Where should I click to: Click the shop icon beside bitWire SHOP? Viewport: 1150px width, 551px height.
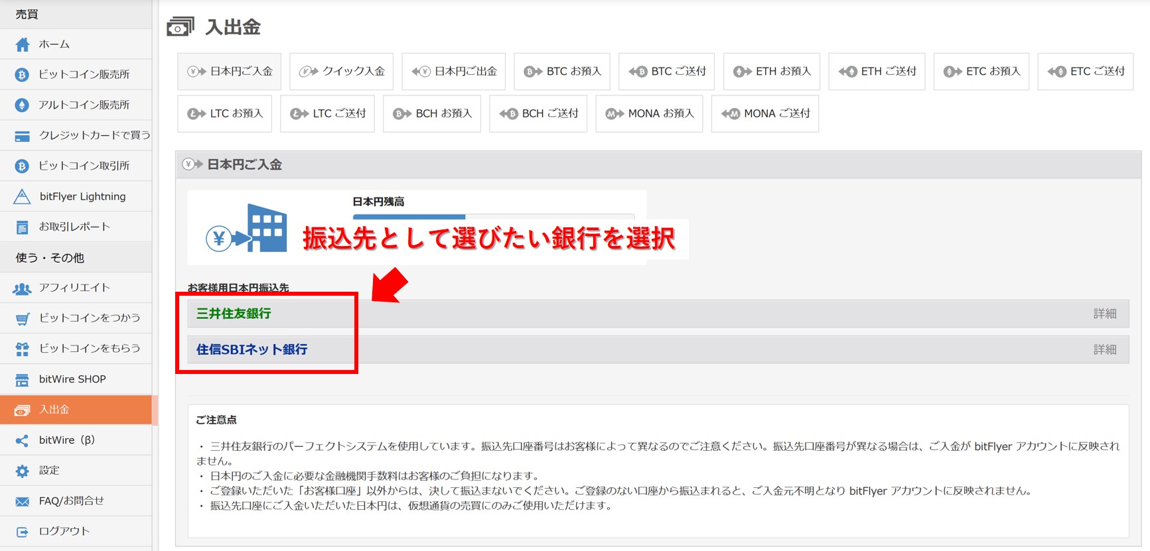point(23,380)
